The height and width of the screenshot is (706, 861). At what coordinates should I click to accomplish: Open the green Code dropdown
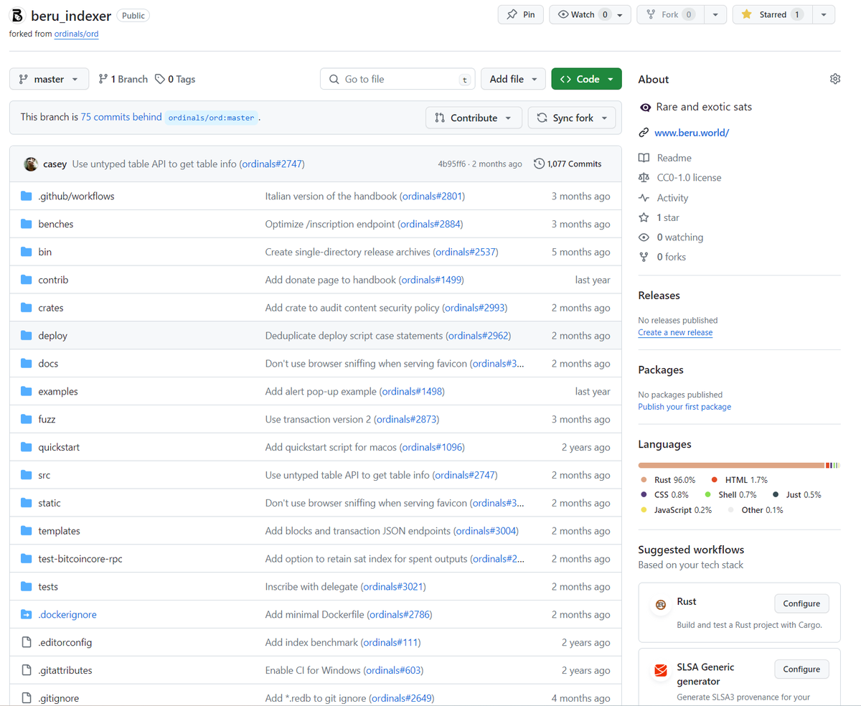point(586,79)
